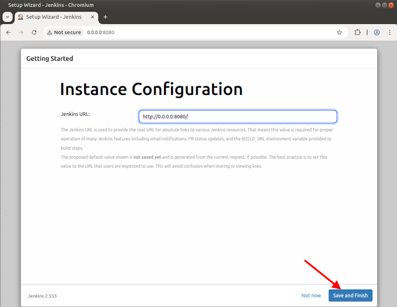Reload the Jenkins setup page

[34, 32]
